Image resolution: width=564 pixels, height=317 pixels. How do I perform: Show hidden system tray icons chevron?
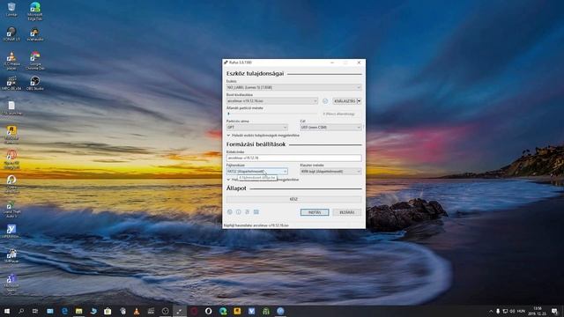[491, 311]
